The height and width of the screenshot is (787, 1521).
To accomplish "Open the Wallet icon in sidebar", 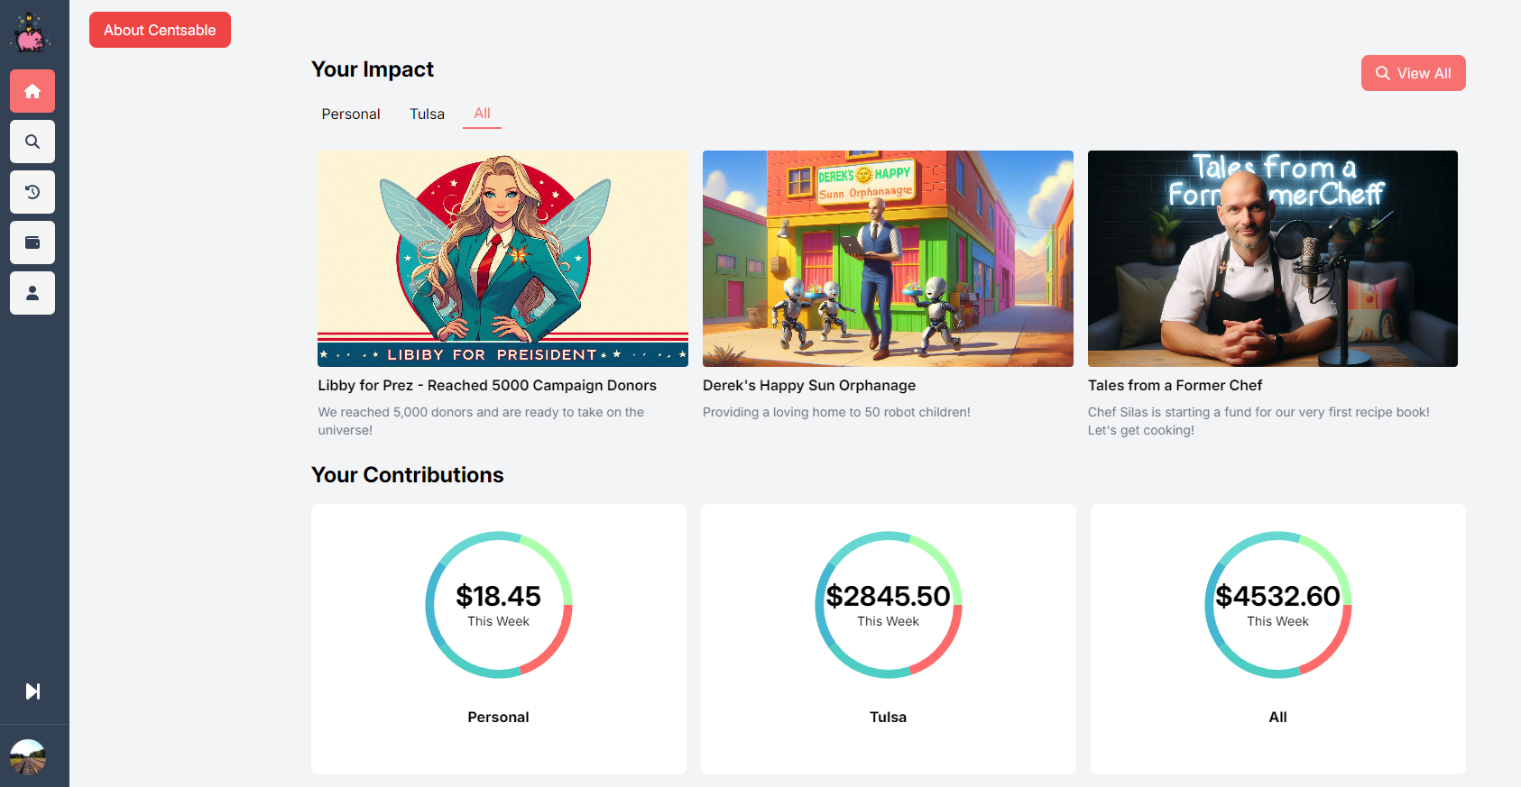I will tap(32, 243).
